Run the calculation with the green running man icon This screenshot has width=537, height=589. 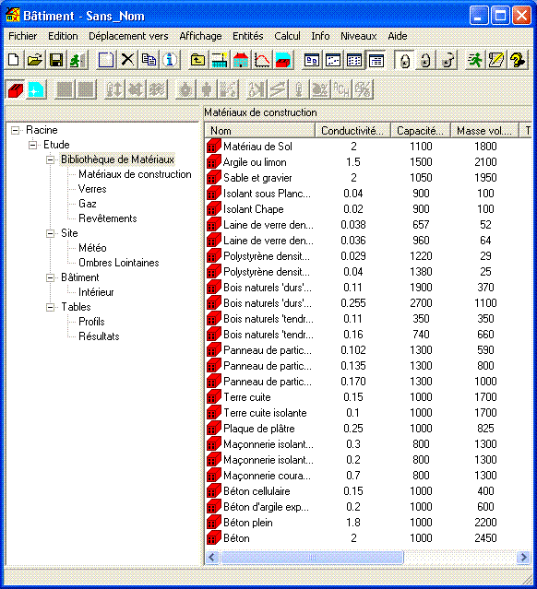click(x=475, y=60)
